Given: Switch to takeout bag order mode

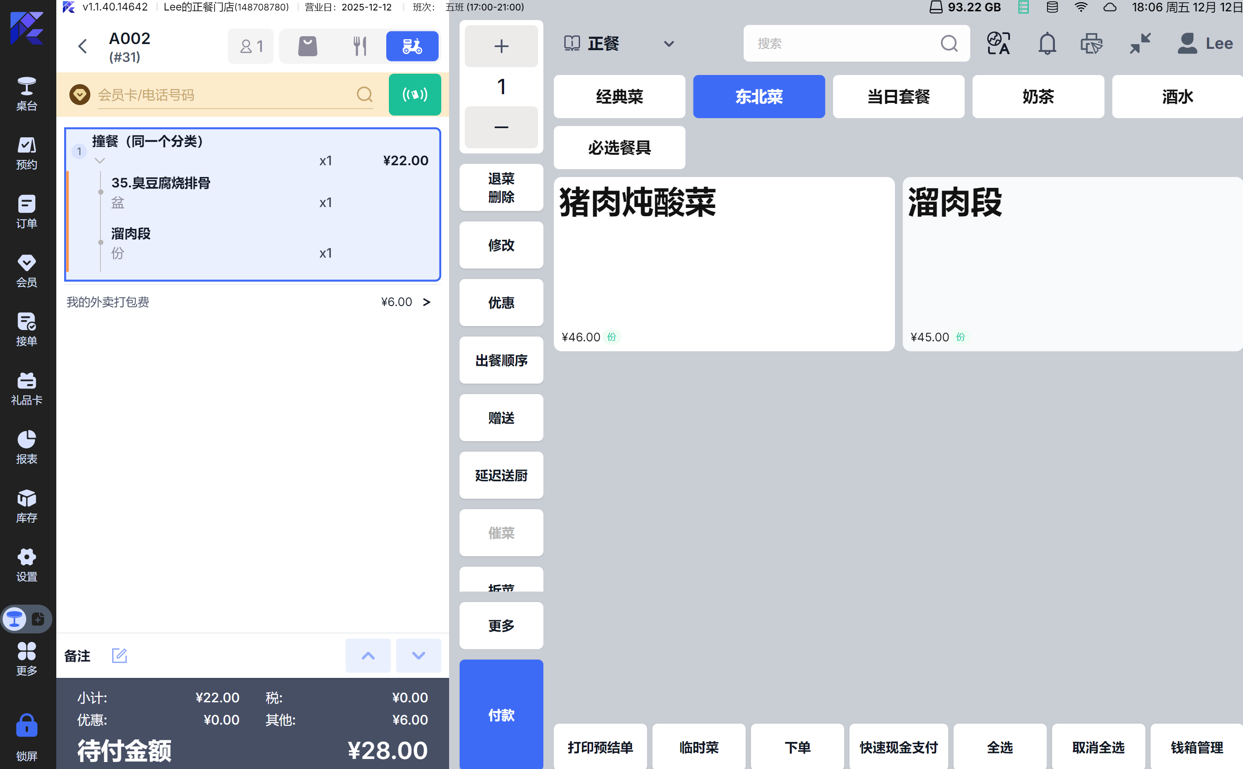Looking at the screenshot, I should tap(308, 46).
